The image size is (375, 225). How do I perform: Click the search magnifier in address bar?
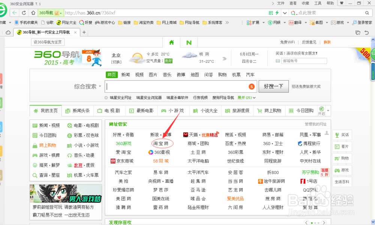(367, 13)
